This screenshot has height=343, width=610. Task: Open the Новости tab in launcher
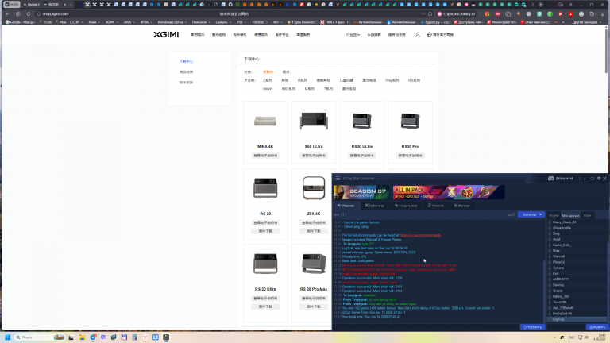tap(436, 206)
